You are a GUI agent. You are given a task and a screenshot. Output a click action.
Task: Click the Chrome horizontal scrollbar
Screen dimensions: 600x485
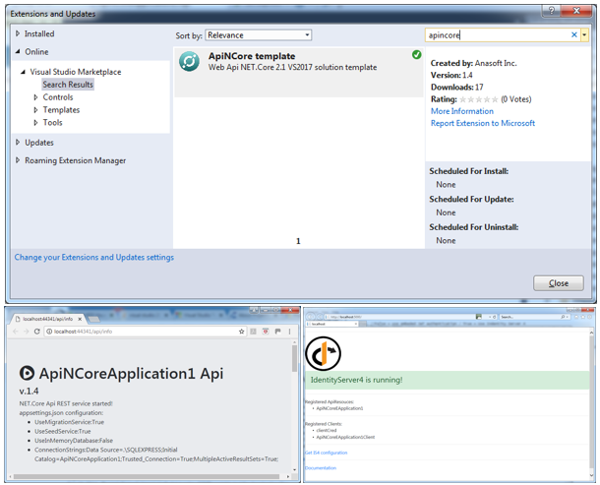click(147, 476)
